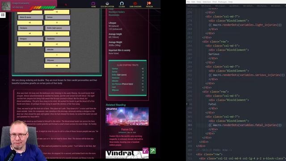Click the renderDots light_injuries code line
This screenshot has width=286, height=161.
click(x=245, y=25)
